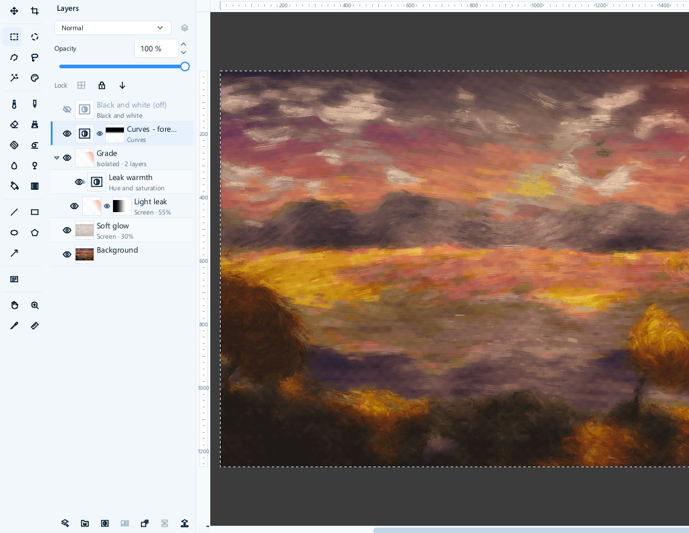Toggle the Light leak mask visibility
689x533 pixels.
tap(107, 206)
